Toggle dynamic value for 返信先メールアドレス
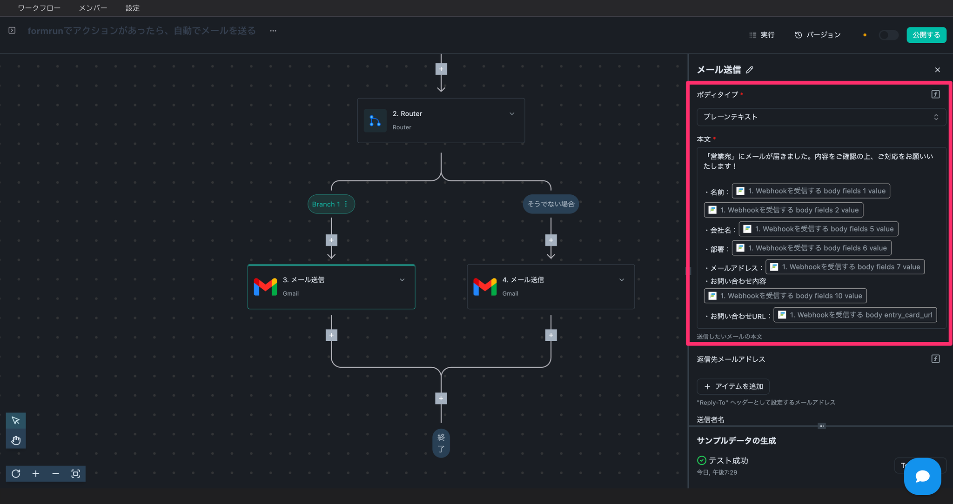The image size is (953, 504). coord(935,358)
